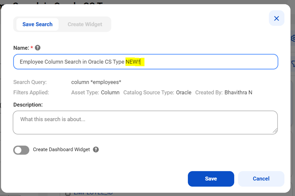The image size is (295, 196).
Task: Close the Save Search dialog with X
Action: (276, 18)
